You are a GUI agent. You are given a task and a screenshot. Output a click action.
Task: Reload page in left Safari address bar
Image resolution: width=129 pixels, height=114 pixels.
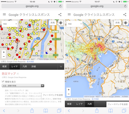[x=60, y=6]
